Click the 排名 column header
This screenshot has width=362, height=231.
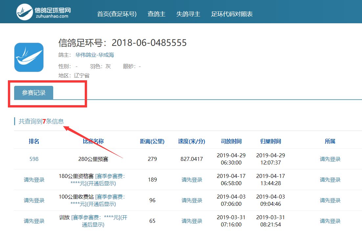click(x=34, y=141)
